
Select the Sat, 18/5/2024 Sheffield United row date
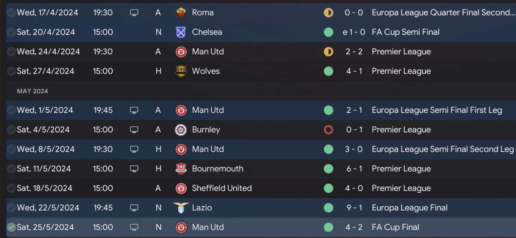click(44, 188)
